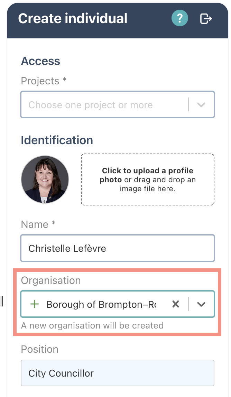Open the 'Choose one project or more' selector
The height and width of the screenshot is (397, 231).
tap(118, 104)
